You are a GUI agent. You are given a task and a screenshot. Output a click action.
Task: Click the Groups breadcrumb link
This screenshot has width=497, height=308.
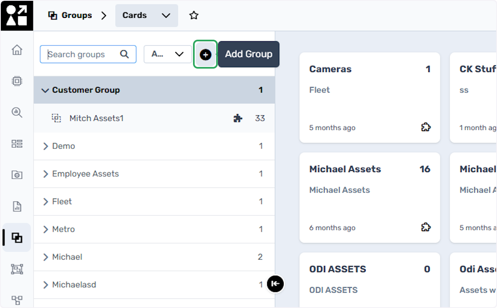point(77,15)
